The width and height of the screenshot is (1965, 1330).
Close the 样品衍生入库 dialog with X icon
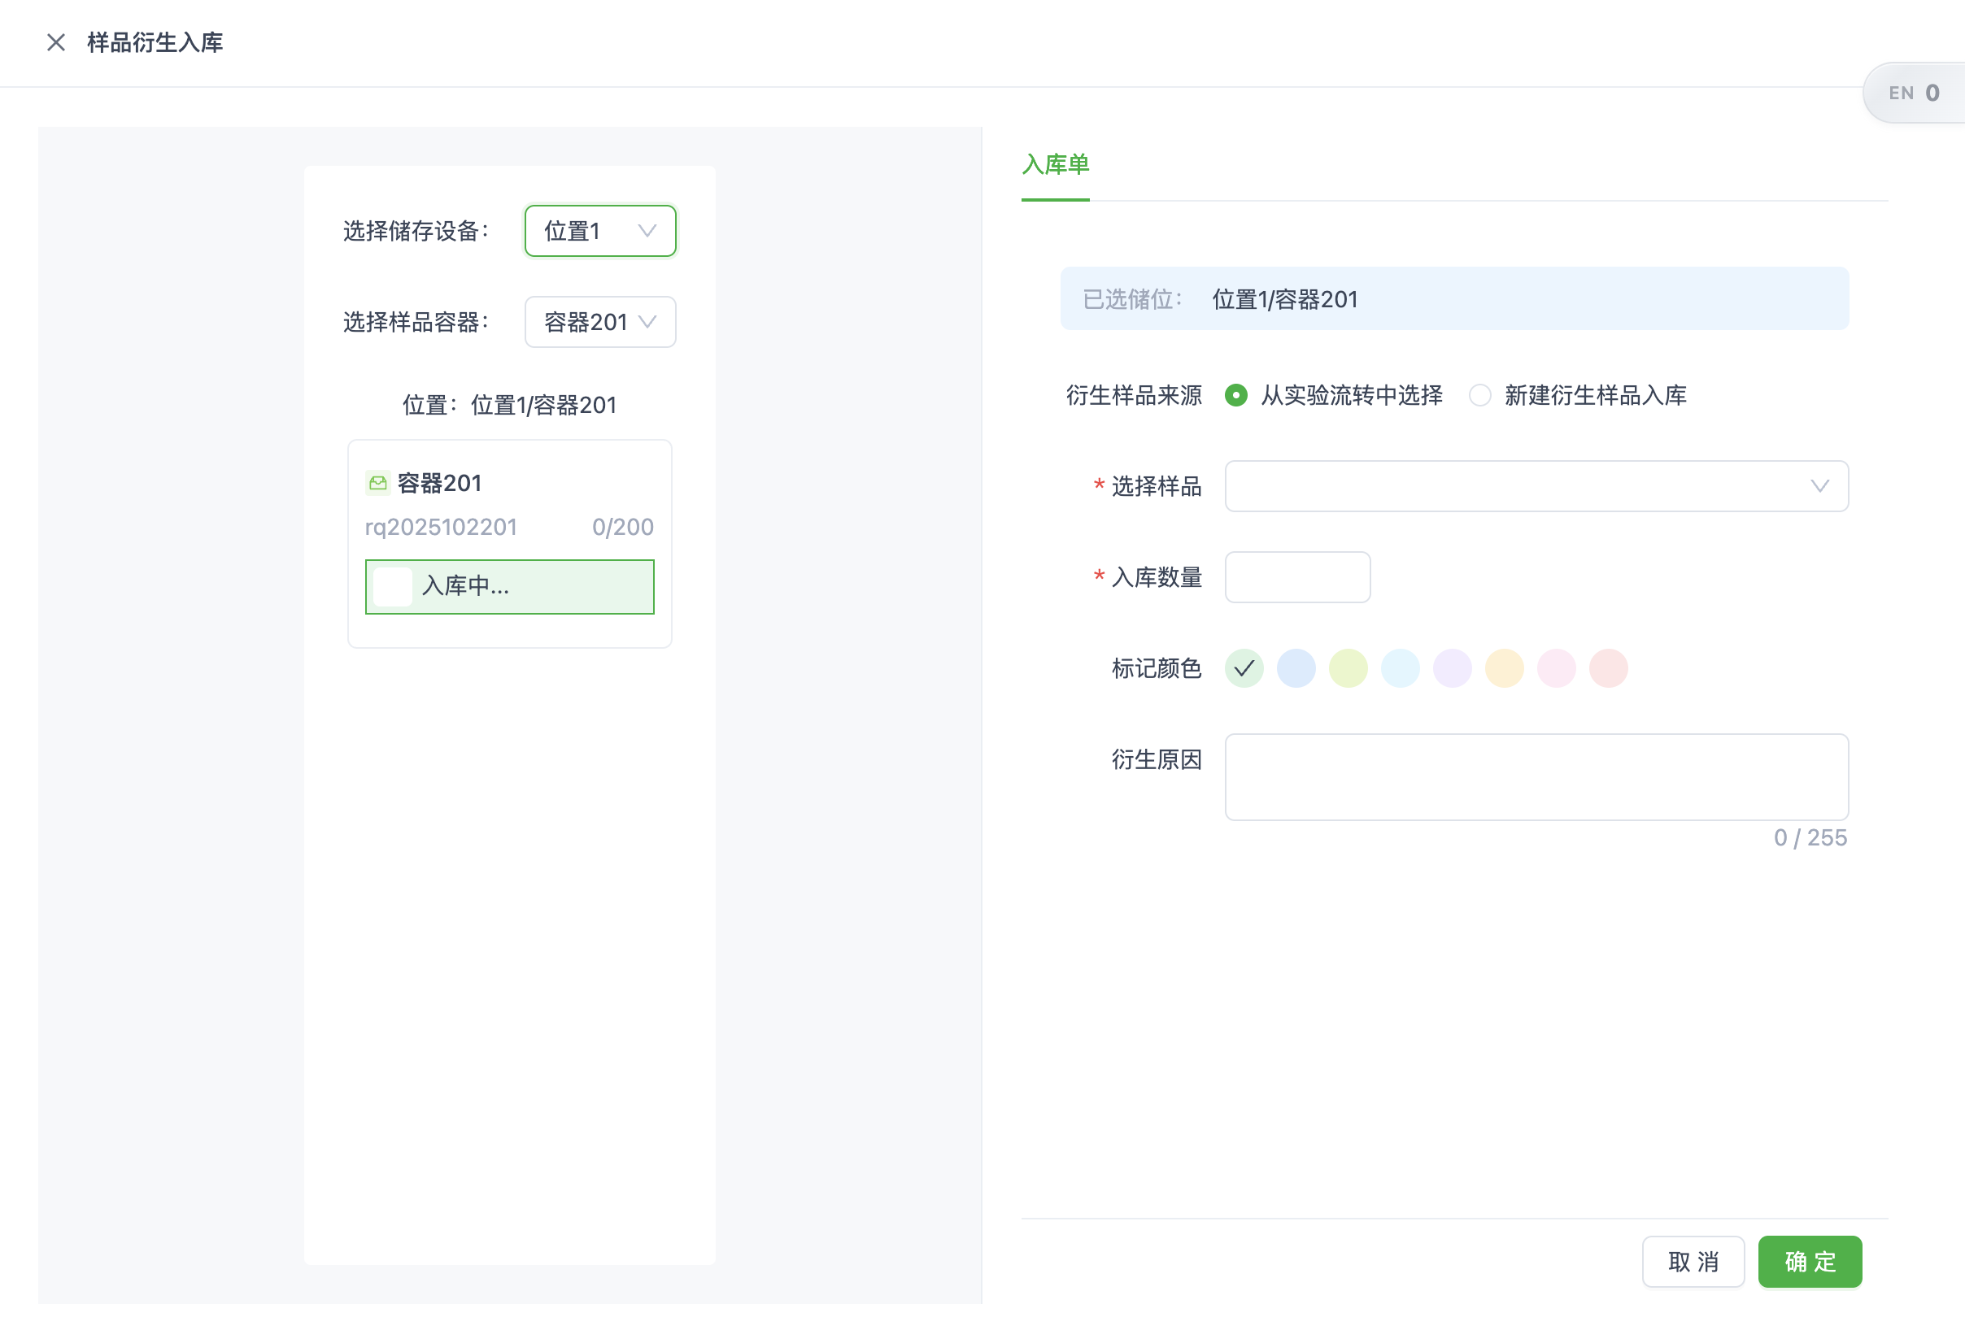coord(56,42)
